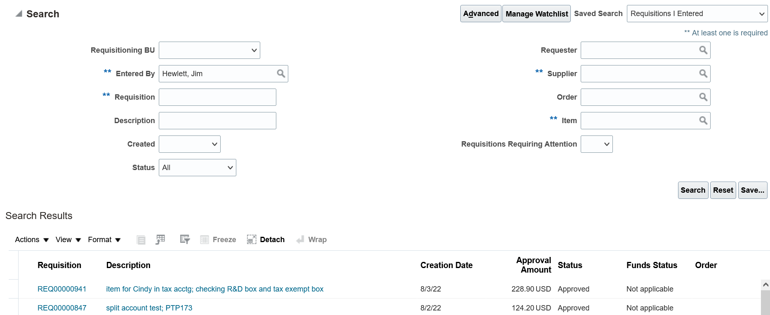Open the 'split account test; PTP173' link
770x315 pixels.
click(x=149, y=308)
